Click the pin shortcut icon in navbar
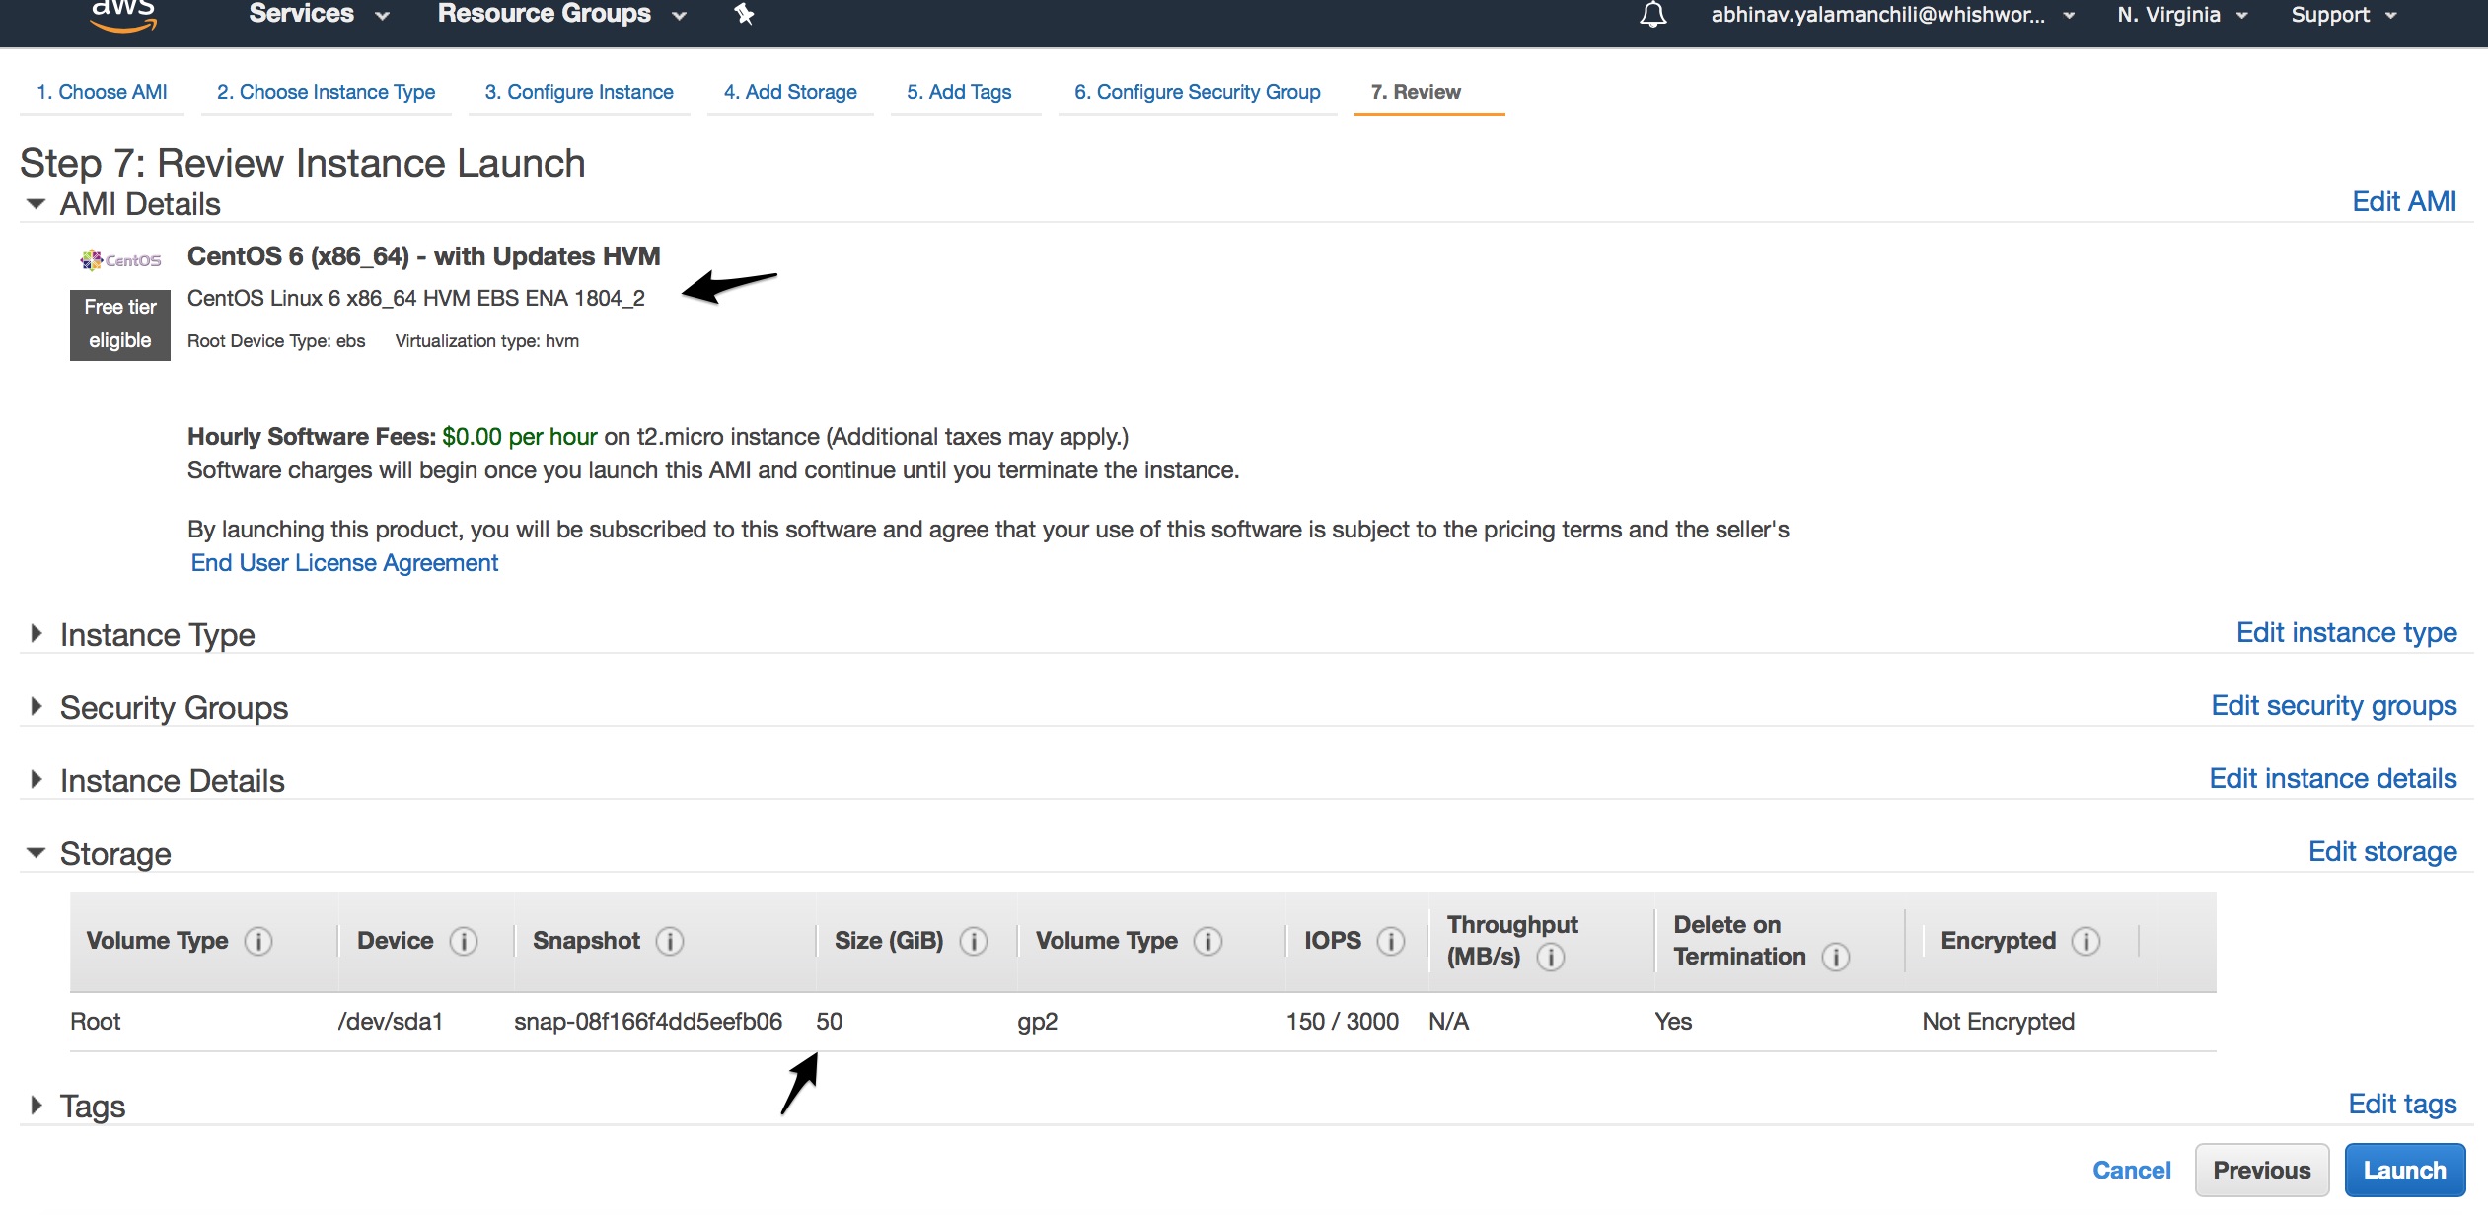 pos(744,15)
